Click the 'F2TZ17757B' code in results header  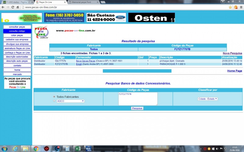[182, 49]
